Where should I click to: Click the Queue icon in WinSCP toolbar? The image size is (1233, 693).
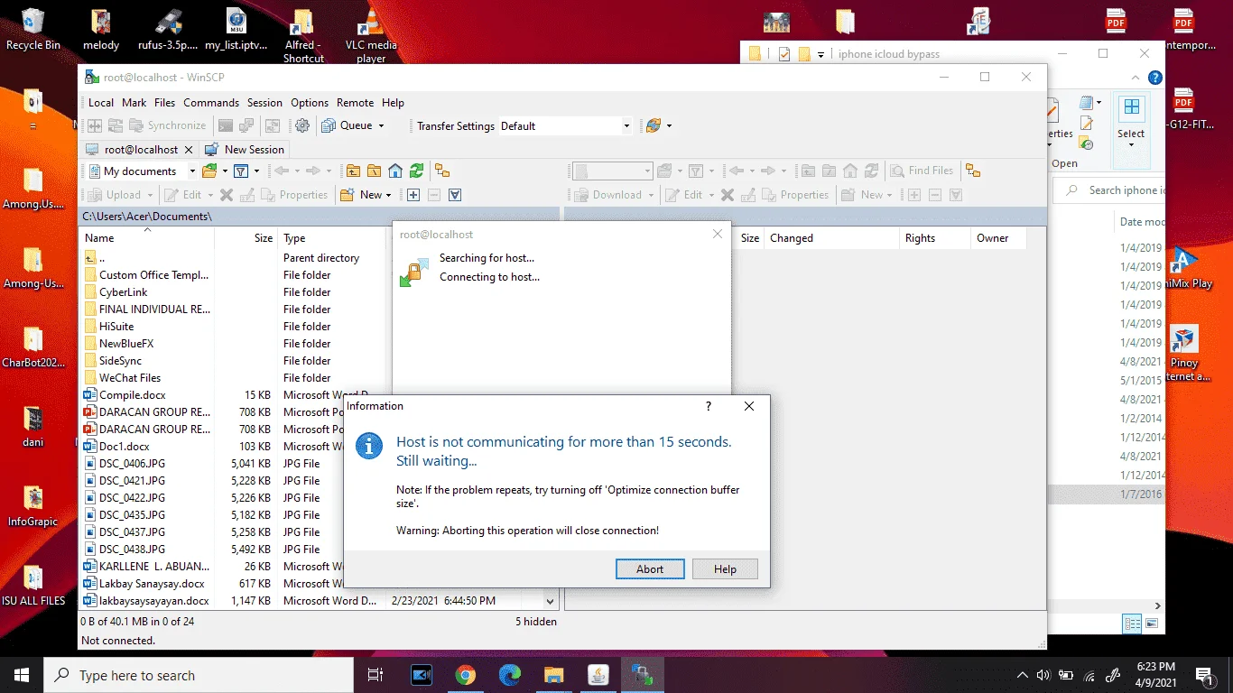329,126
